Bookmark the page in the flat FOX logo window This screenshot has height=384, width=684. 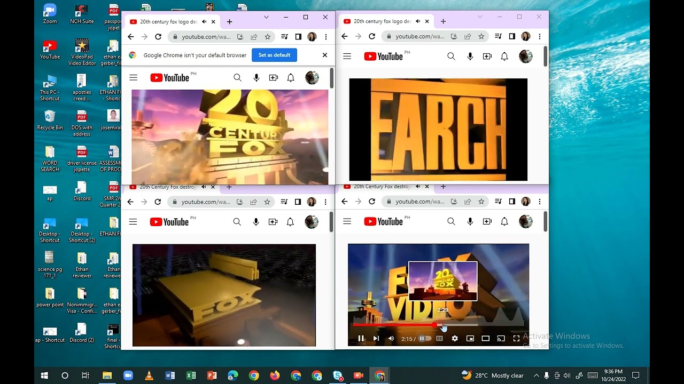[267, 202]
